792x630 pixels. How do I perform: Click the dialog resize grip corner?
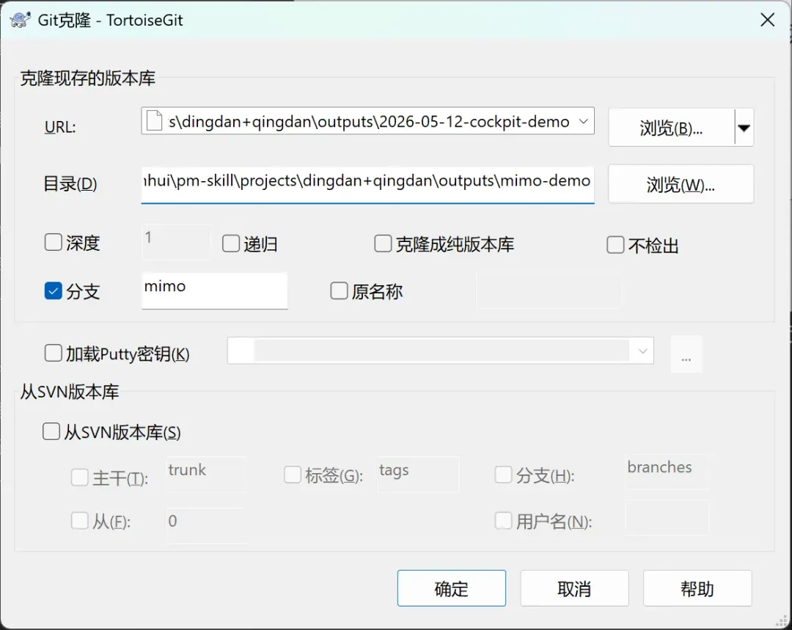tap(782, 620)
